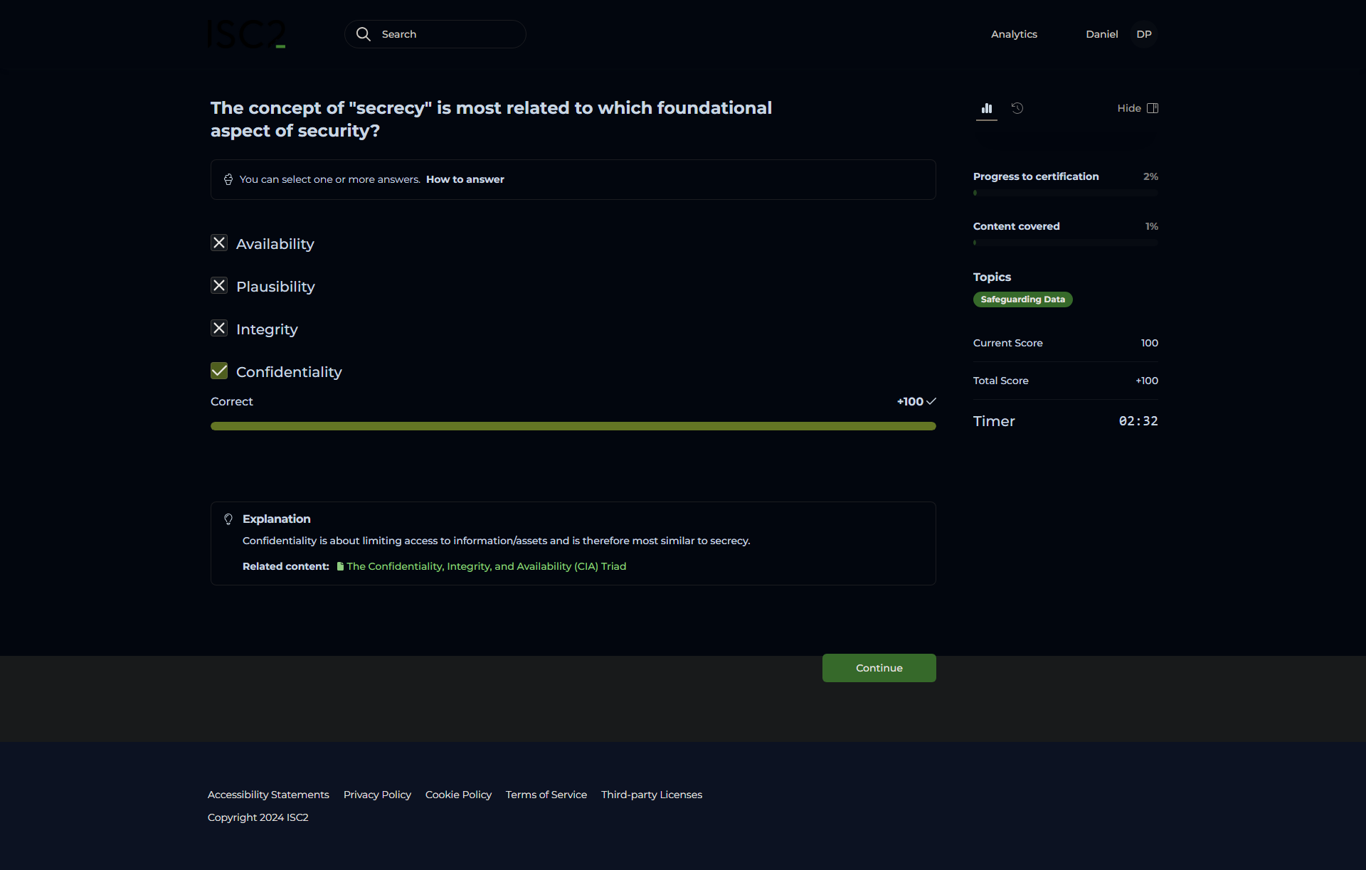Click the search magnifier icon
This screenshot has width=1366, height=870.
pos(364,34)
